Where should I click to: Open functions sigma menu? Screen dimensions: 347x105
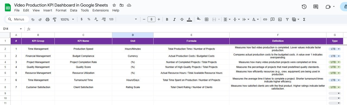[x=304, y=19]
